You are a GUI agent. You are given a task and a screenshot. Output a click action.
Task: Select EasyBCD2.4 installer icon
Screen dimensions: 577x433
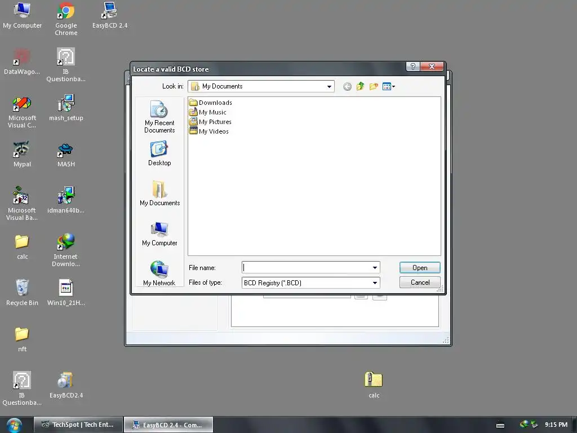(x=66, y=385)
